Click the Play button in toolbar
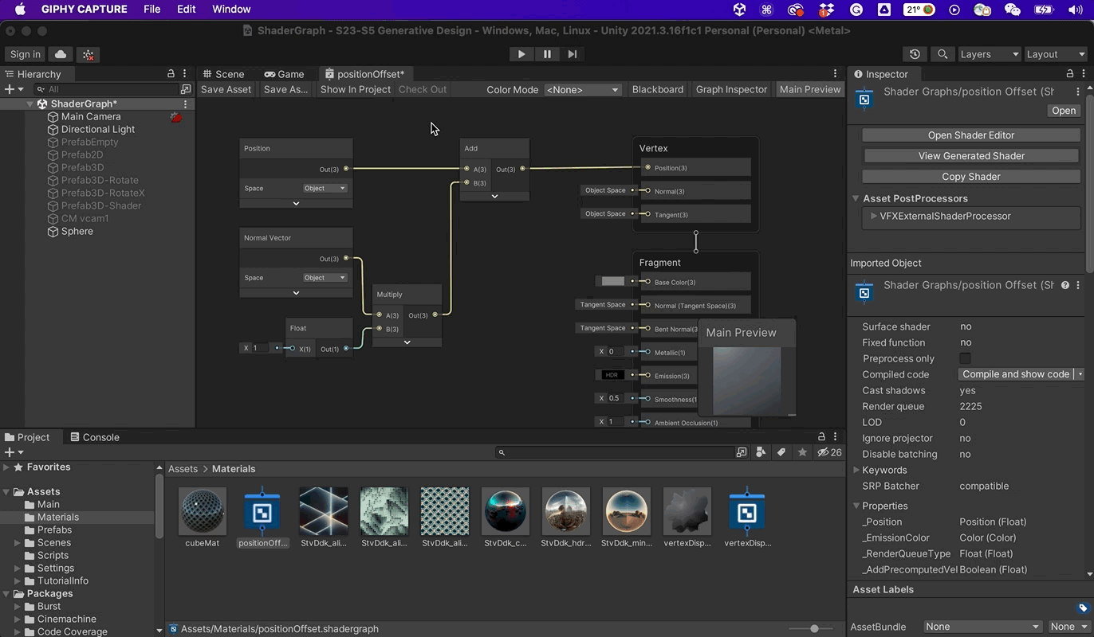 (521, 54)
